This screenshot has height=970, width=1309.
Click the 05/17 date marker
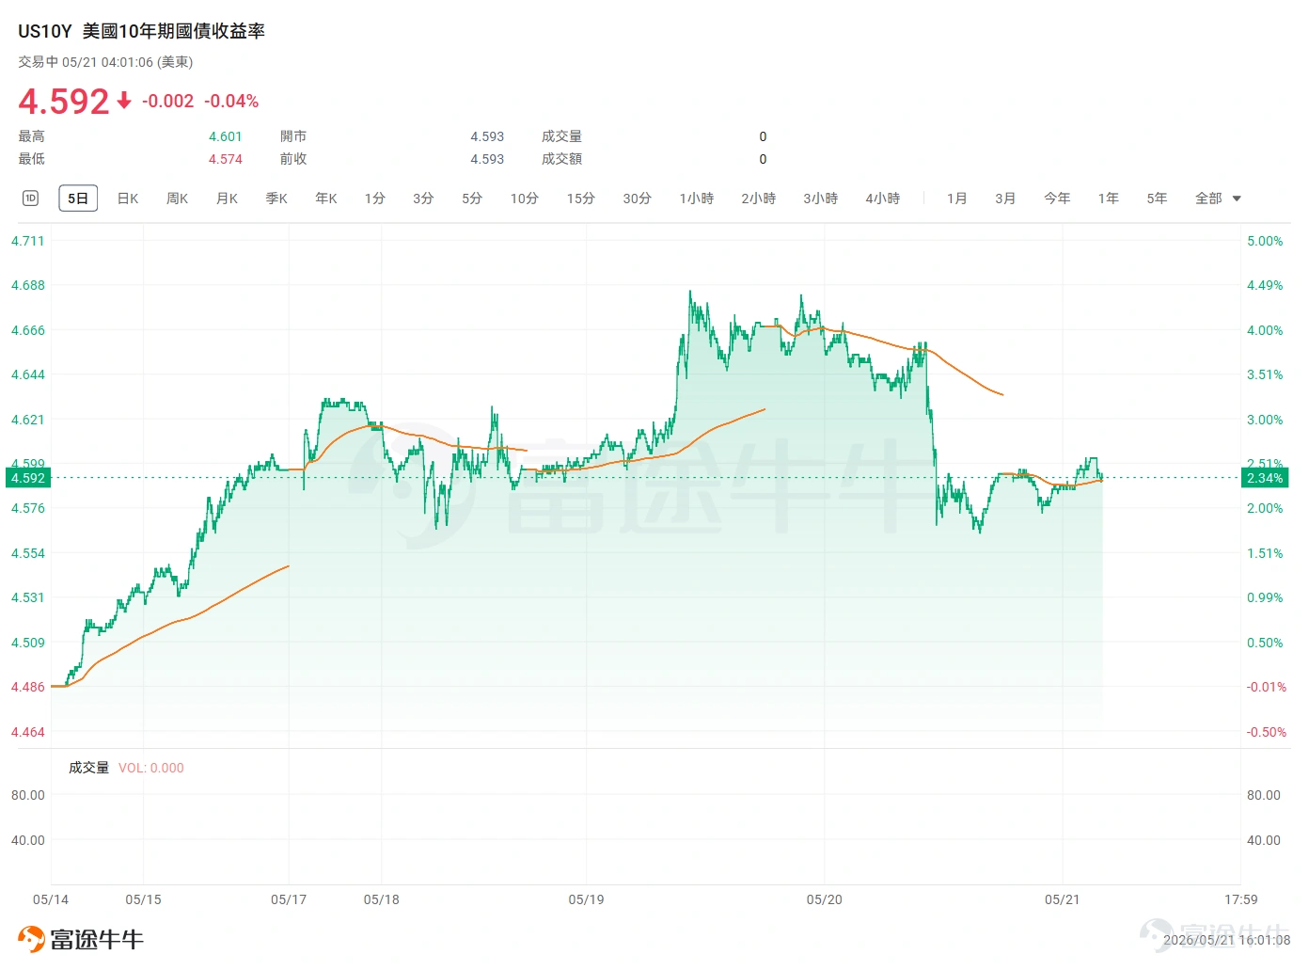[289, 899]
